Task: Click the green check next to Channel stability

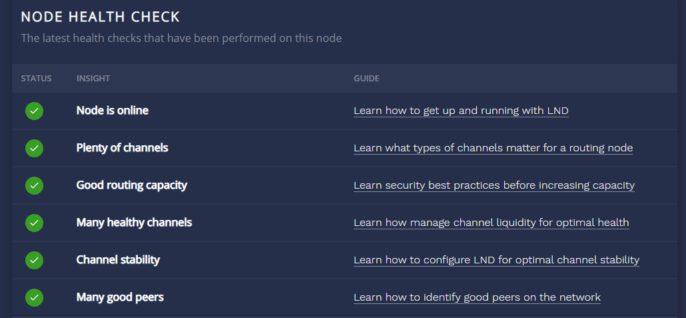Action: 34,260
